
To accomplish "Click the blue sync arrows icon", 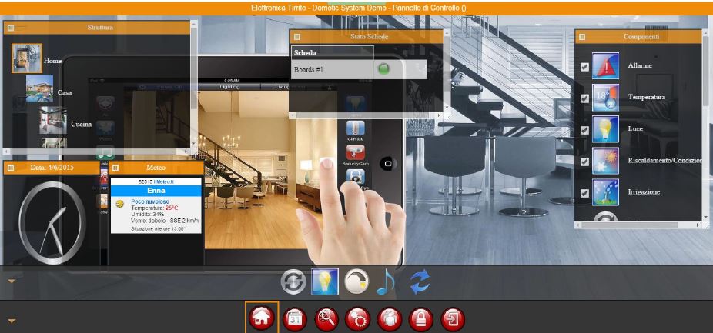I will click(419, 281).
